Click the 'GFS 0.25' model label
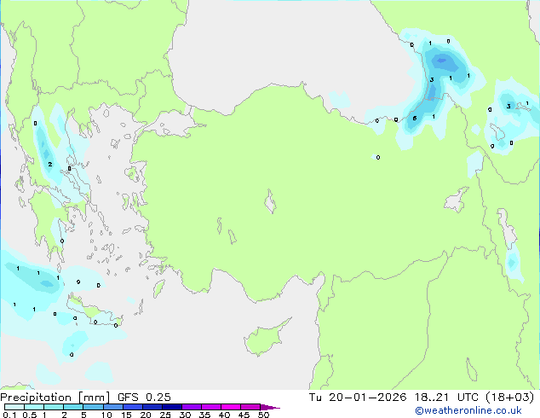Viewport: 540px width, 418px height. (x=144, y=398)
